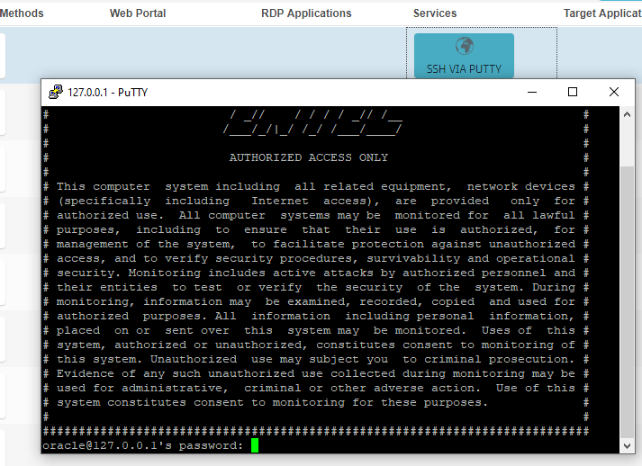Open the PuTTY window system menu icon
Screen dimensions: 642x466
55,92
